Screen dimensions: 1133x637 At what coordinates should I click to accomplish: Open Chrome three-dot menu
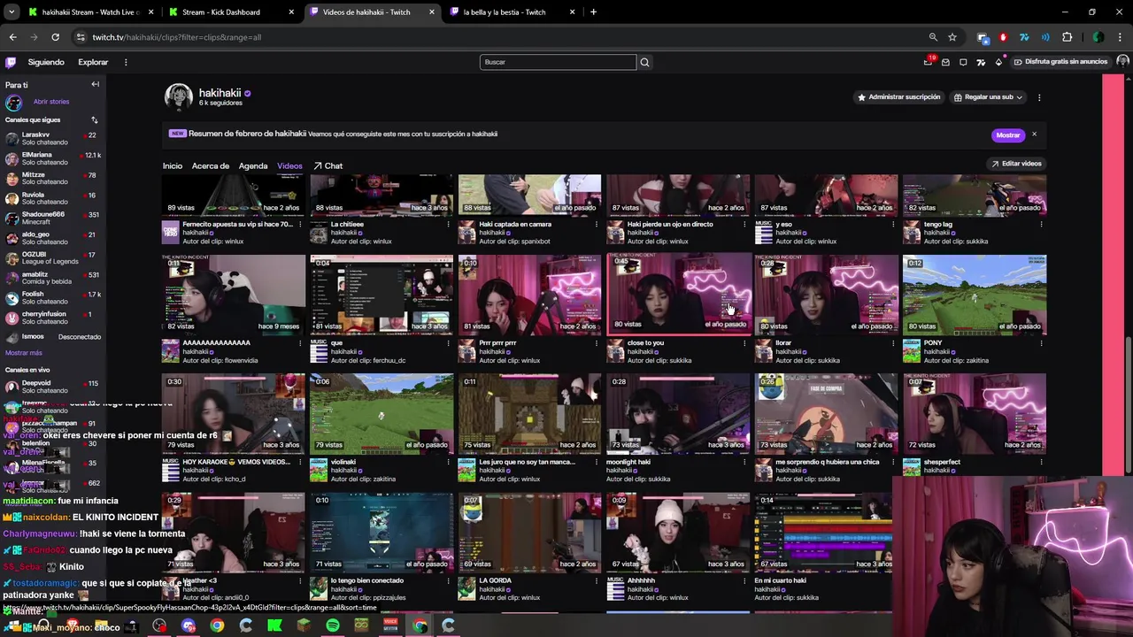point(1121,37)
